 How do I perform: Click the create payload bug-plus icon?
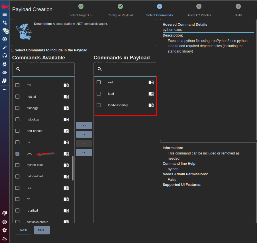pos(5,31)
